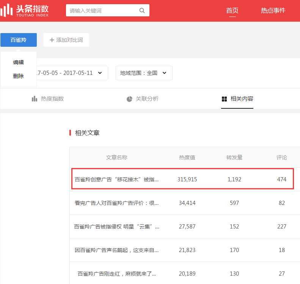Click the comment count 82
This screenshot has width=300, height=284.
click(282, 203)
